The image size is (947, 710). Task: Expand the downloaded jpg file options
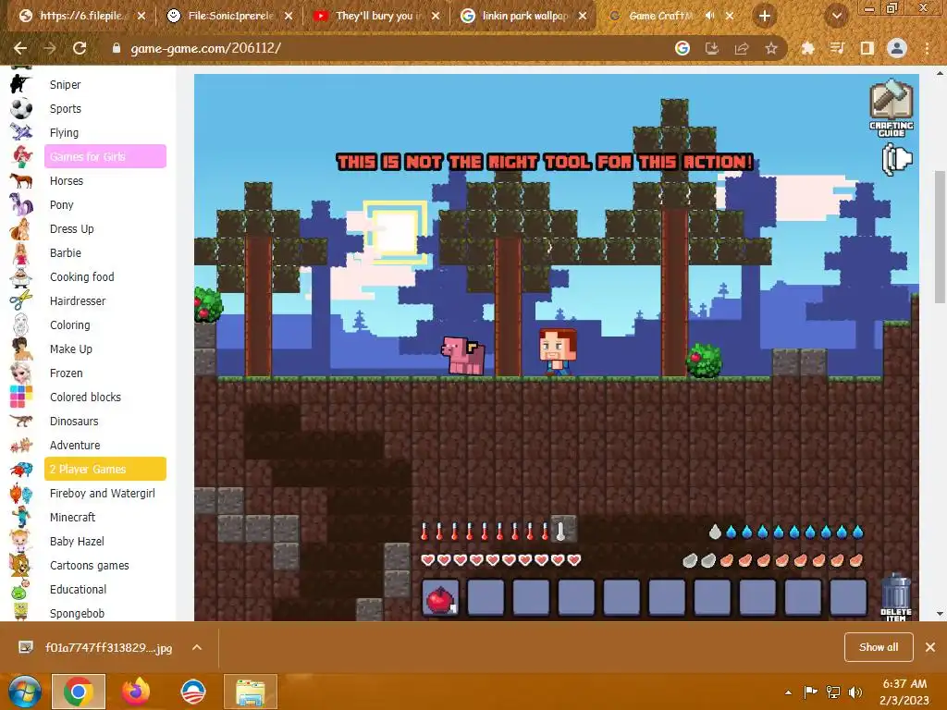tap(197, 647)
